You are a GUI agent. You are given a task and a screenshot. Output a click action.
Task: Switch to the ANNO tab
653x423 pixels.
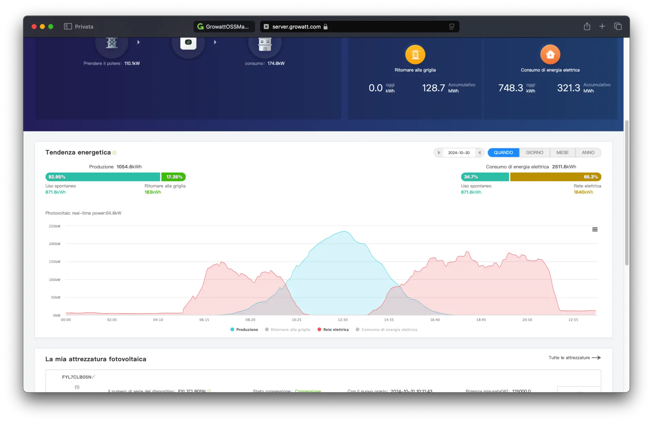pos(588,153)
